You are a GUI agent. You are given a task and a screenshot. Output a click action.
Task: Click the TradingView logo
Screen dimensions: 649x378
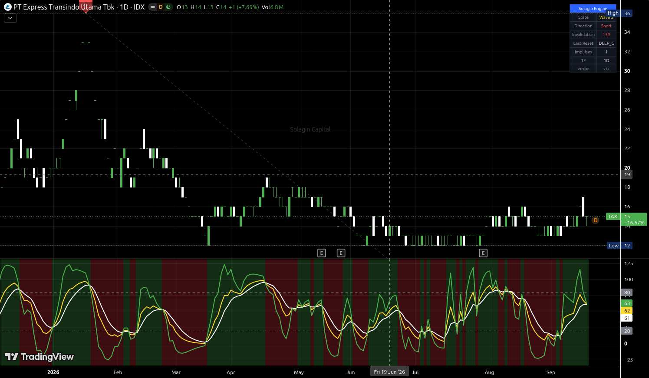40,357
